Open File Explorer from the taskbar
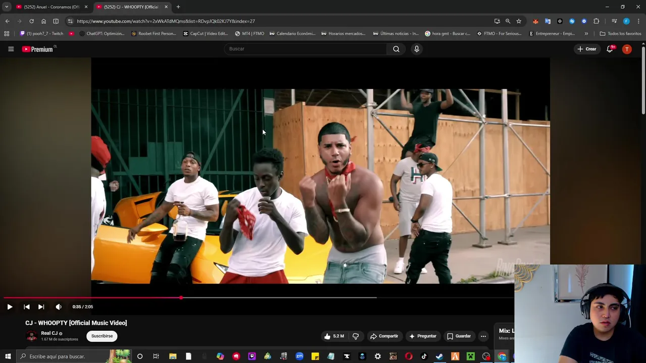The height and width of the screenshot is (363, 646). [x=173, y=356]
